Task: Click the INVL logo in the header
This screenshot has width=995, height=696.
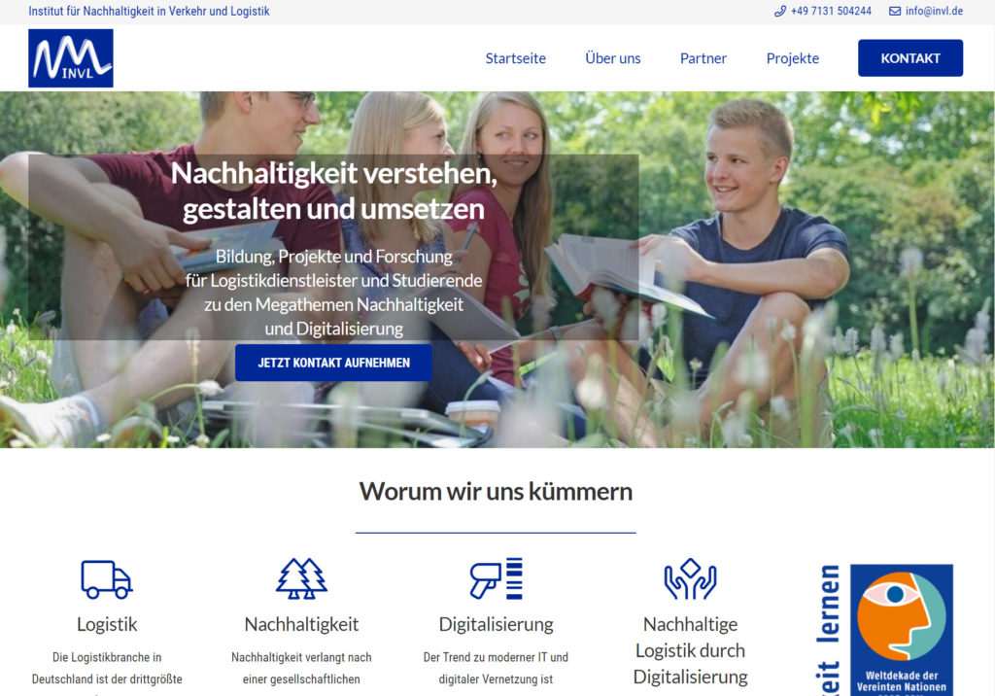Action: pos(70,57)
